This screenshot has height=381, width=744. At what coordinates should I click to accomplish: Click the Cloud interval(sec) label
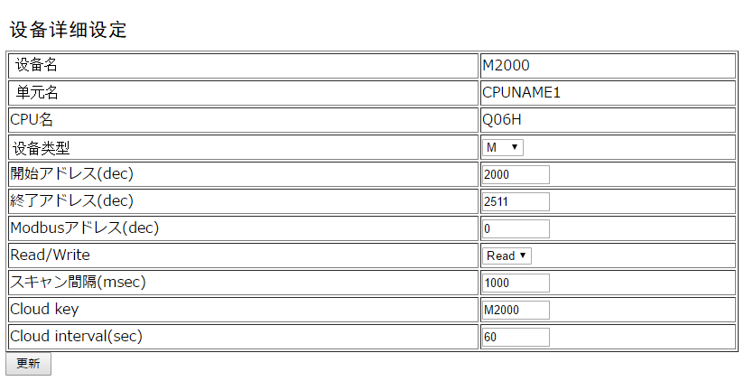click(x=77, y=337)
